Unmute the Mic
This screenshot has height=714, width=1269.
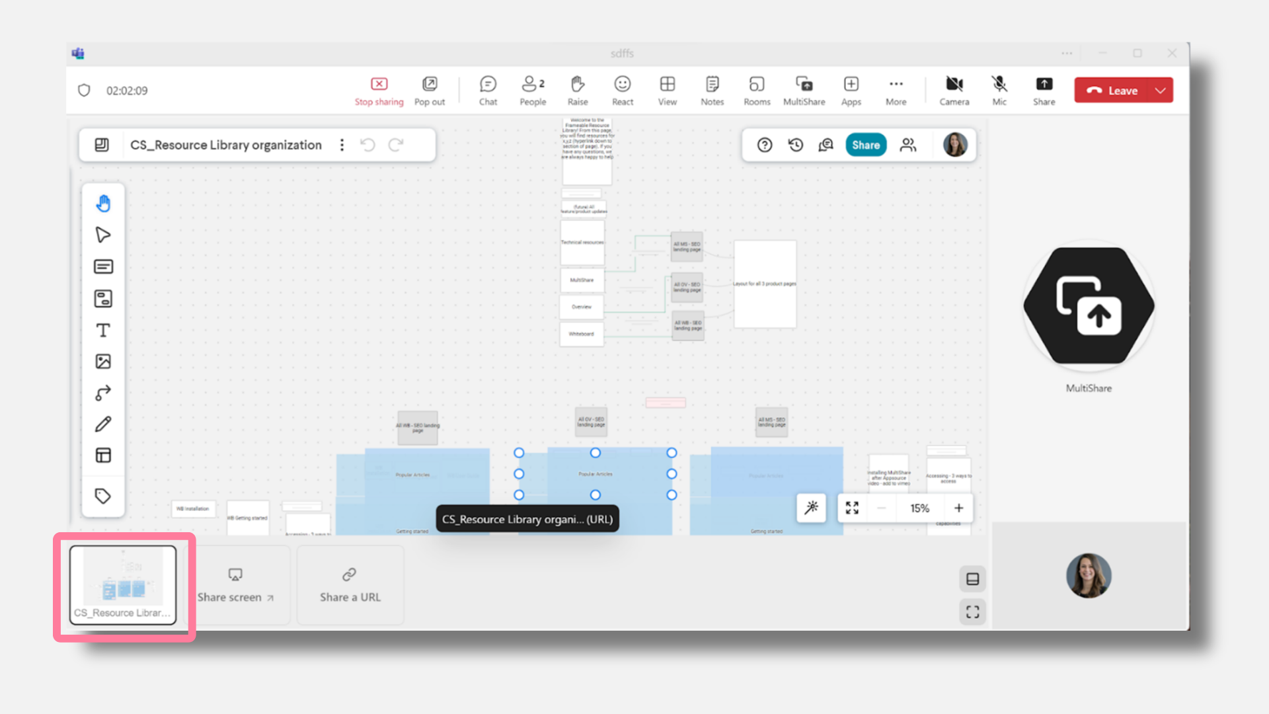tap(999, 91)
